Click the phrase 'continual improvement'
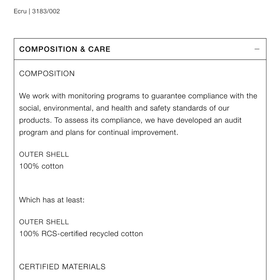 [x=138, y=132]
